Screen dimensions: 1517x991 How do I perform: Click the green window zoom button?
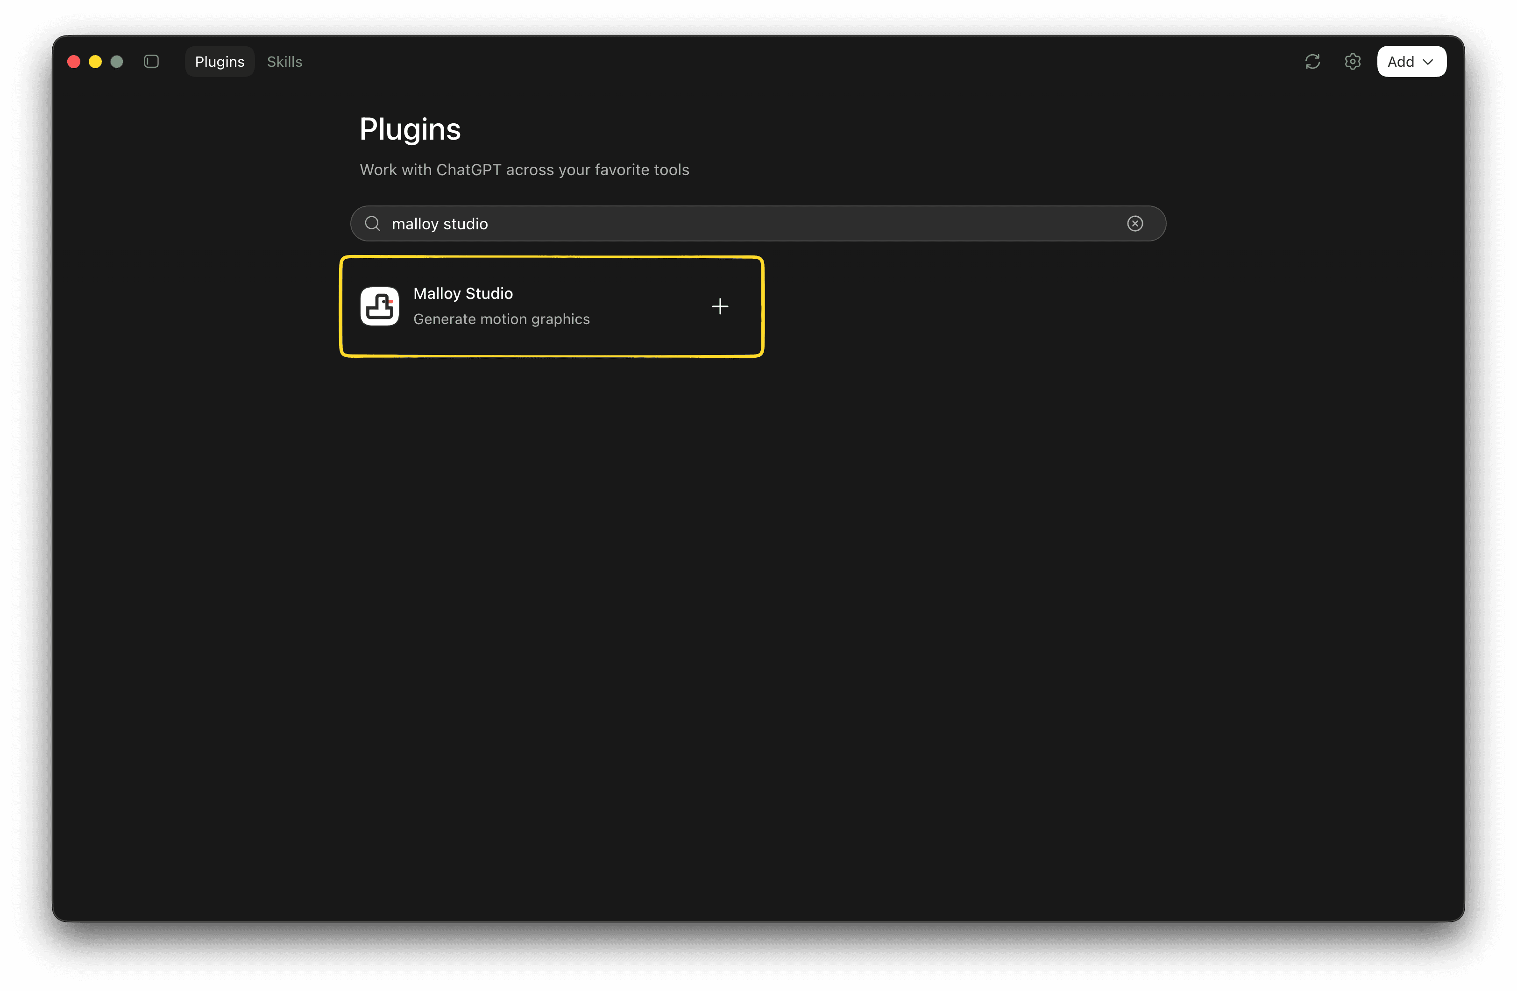(117, 62)
